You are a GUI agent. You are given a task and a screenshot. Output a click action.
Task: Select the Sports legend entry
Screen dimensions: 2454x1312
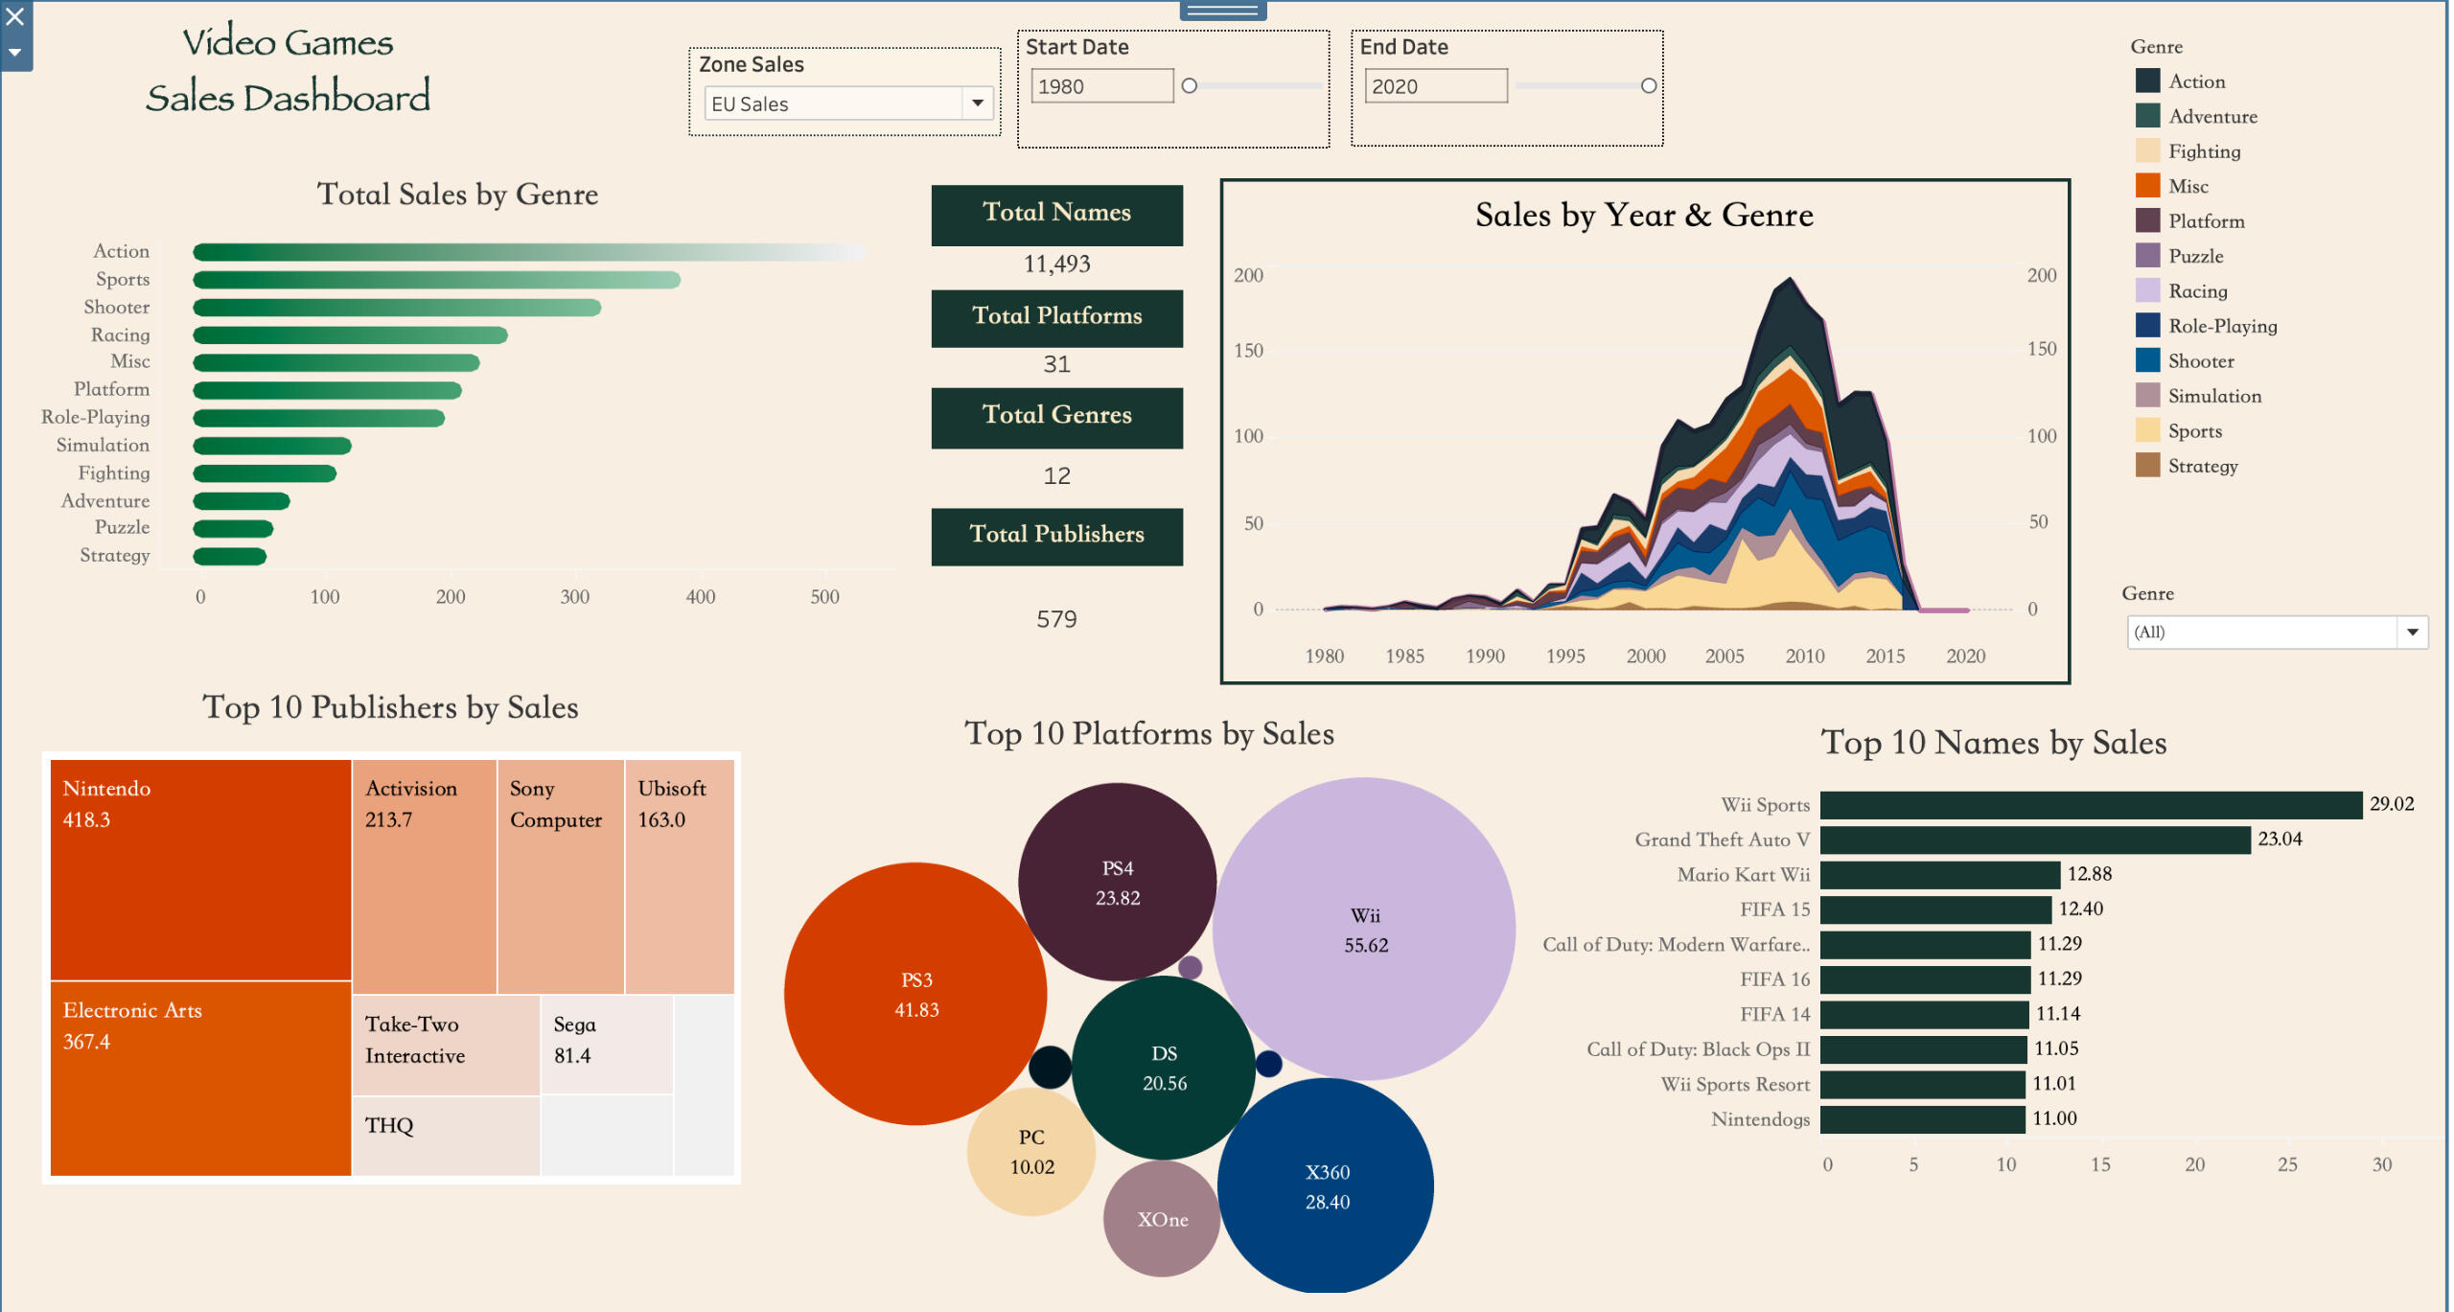click(x=2193, y=430)
